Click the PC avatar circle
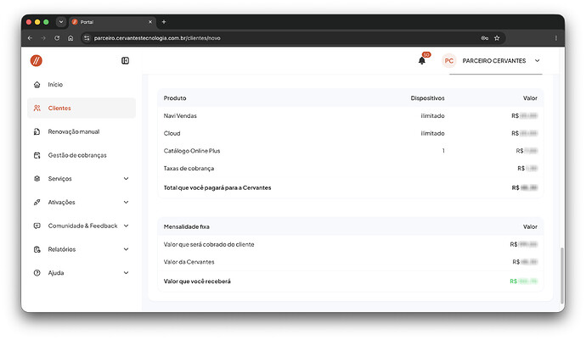Viewport: 586px width, 340px height. [449, 61]
